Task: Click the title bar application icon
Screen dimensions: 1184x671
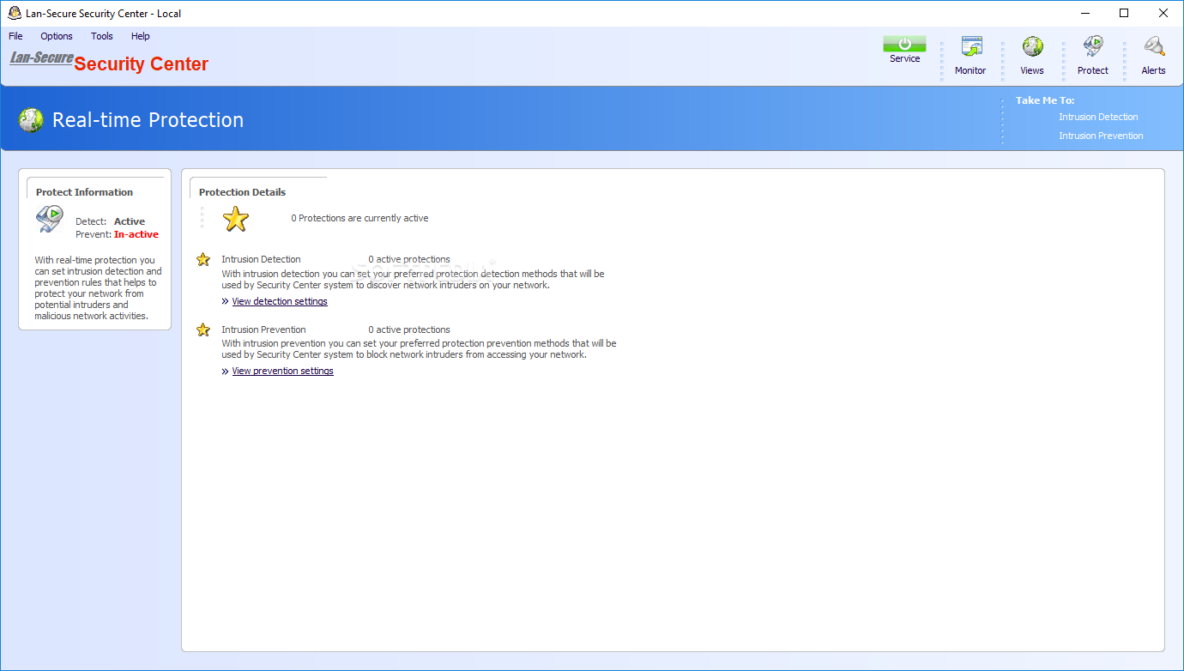Action: (x=15, y=13)
